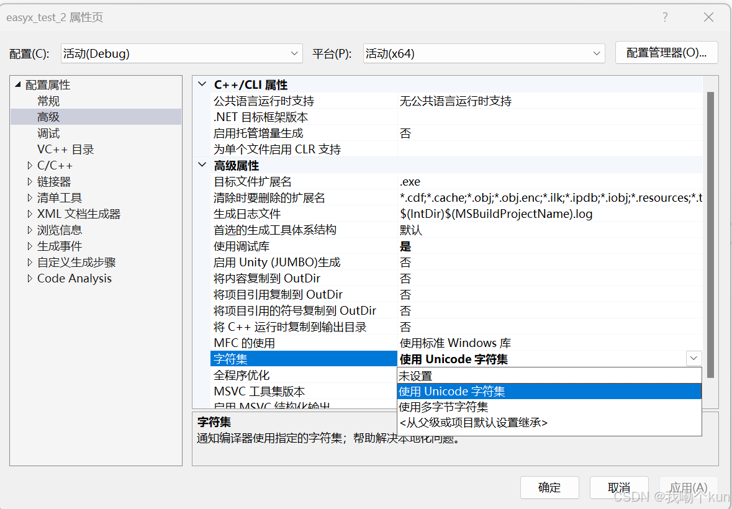Expand the 链接器 tree node

pyautogui.click(x=30, y=181)
